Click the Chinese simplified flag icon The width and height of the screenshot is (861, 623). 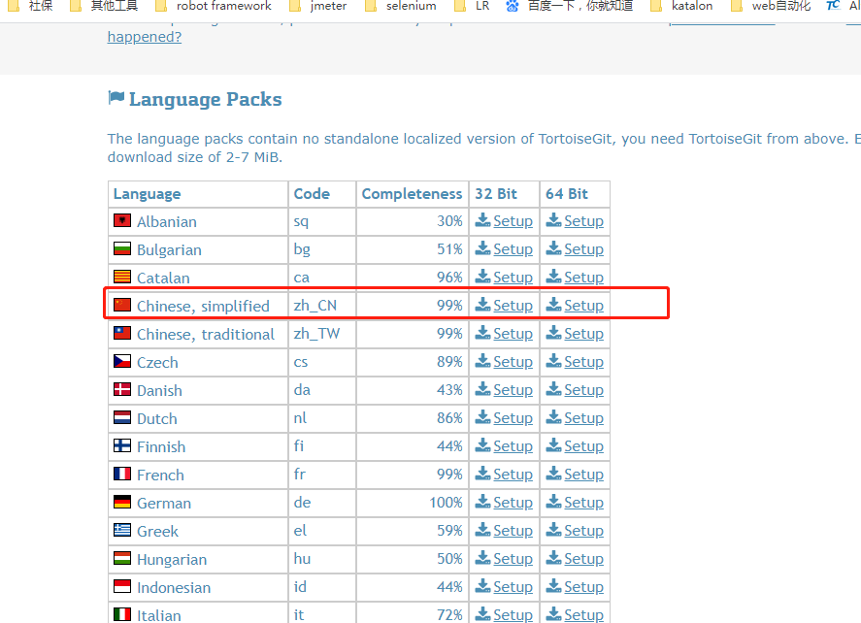(122, 305)
